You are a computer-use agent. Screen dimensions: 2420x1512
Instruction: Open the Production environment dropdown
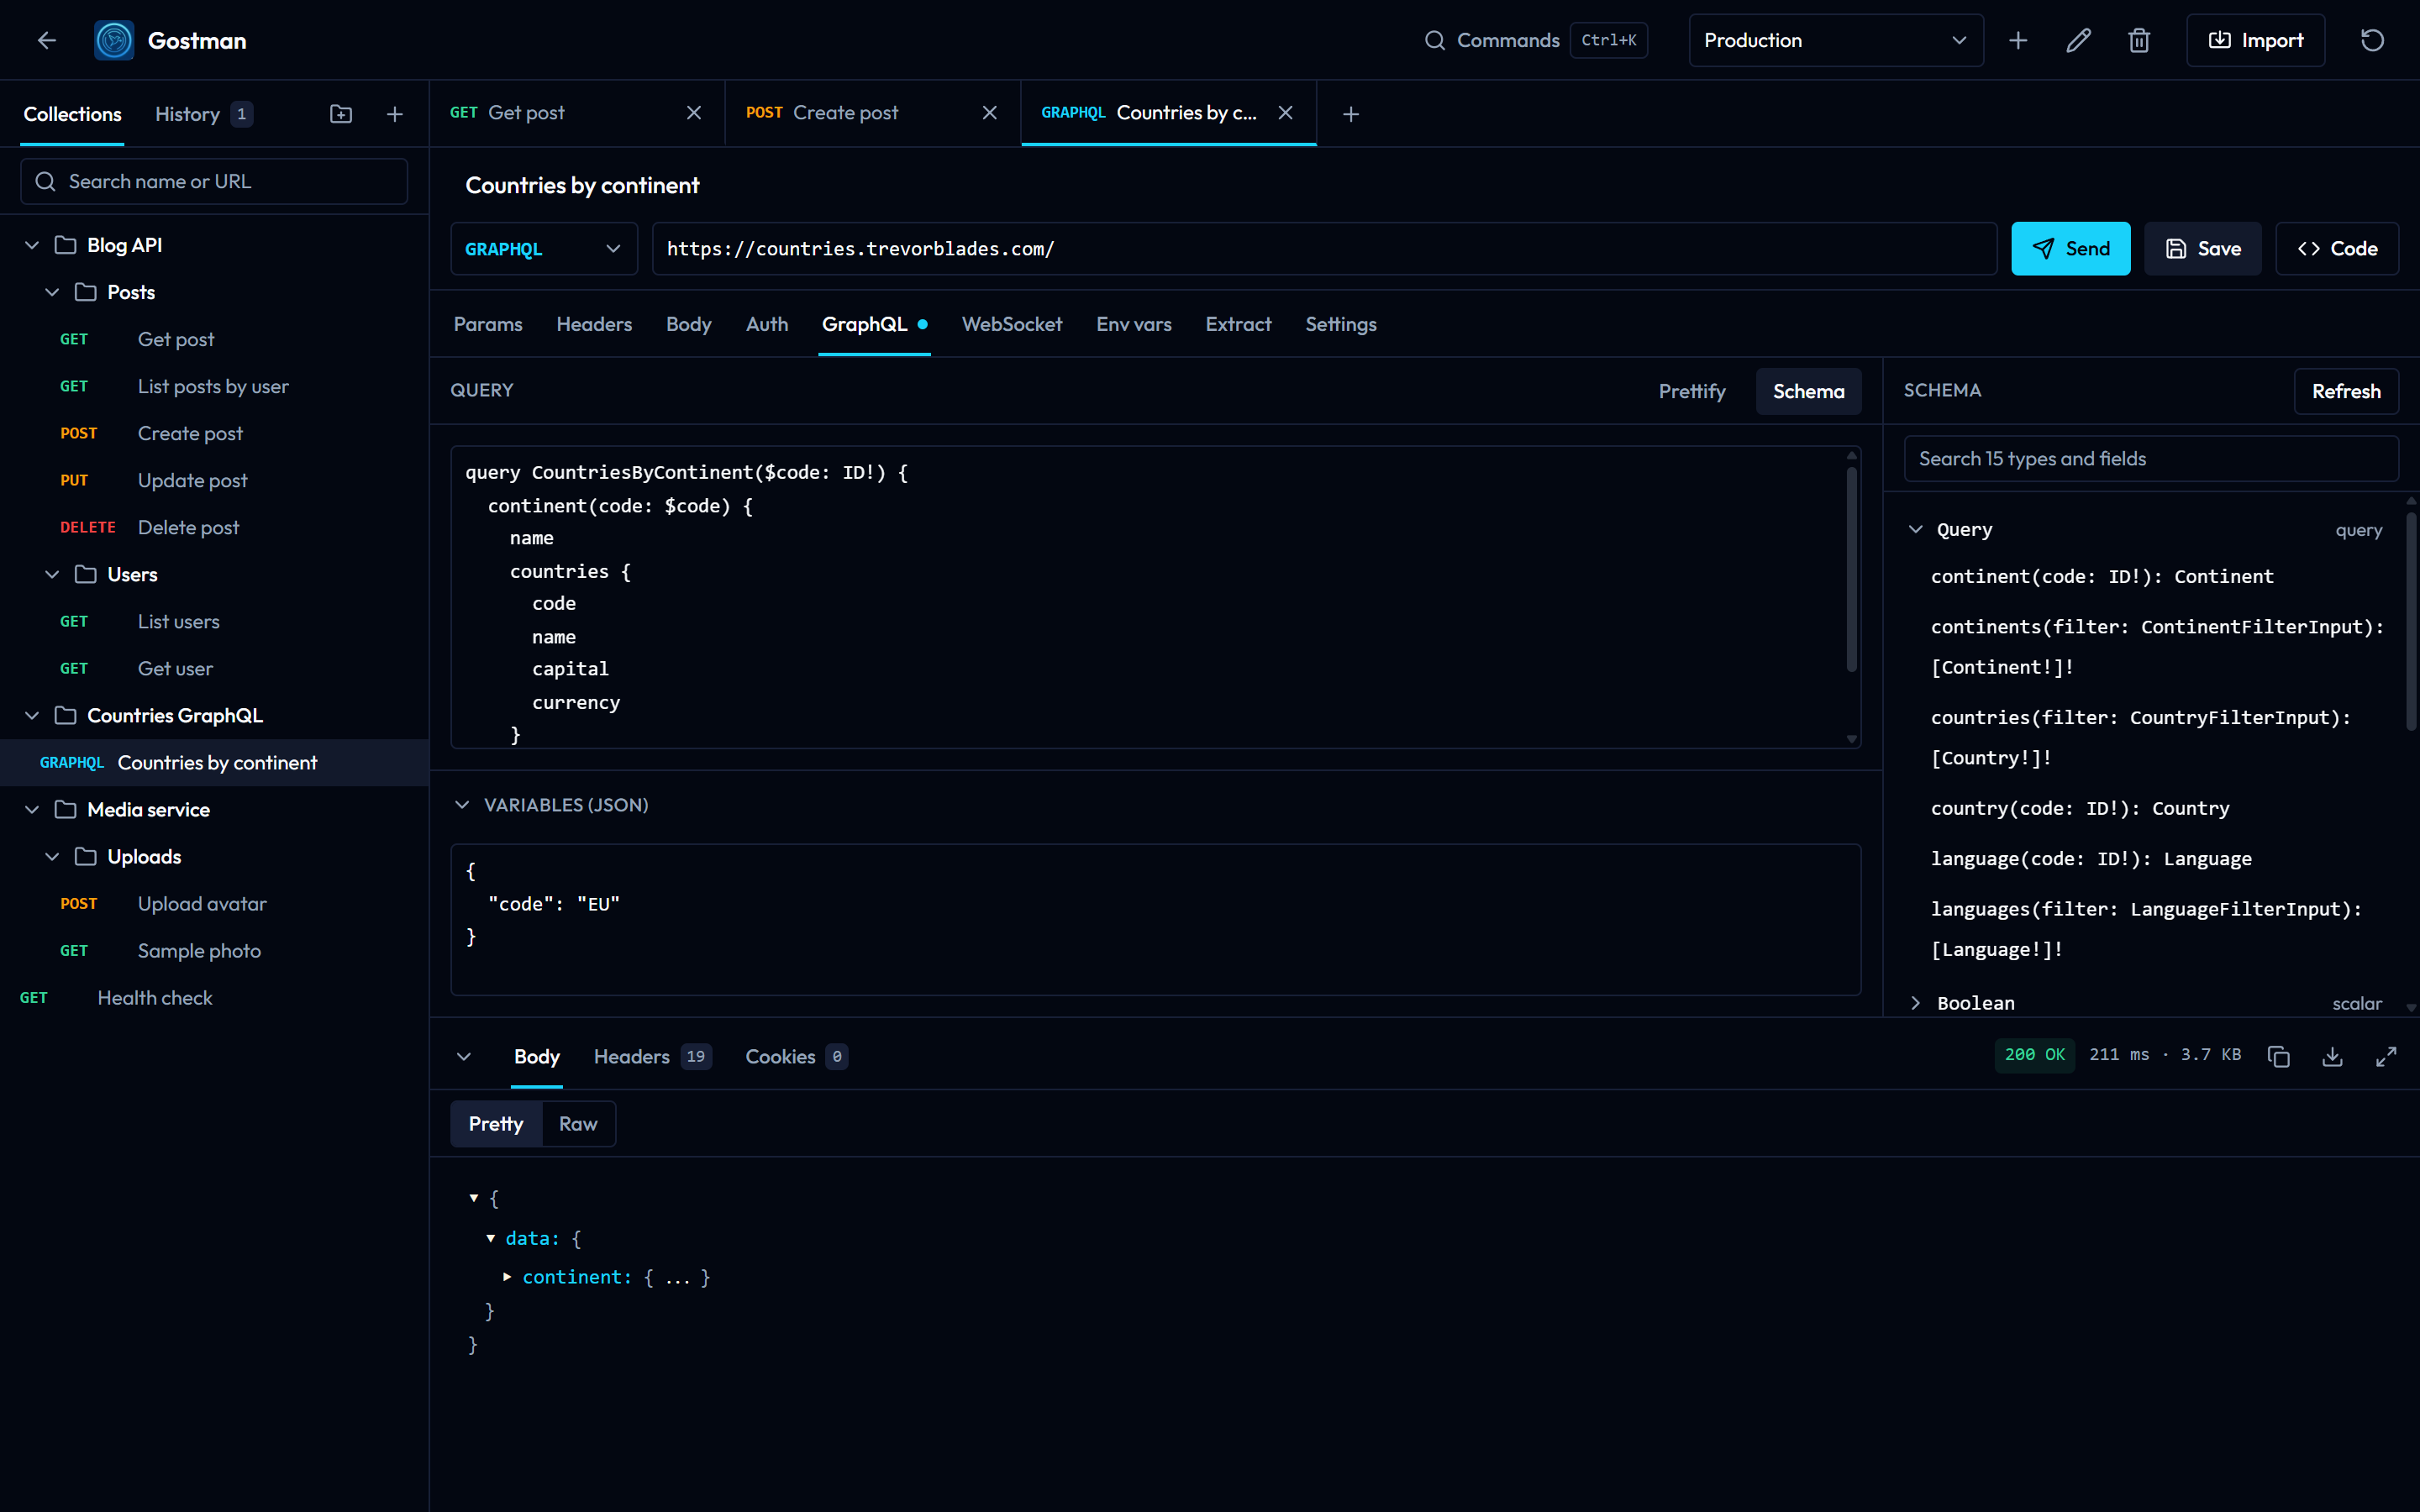tap(1836, 40)
